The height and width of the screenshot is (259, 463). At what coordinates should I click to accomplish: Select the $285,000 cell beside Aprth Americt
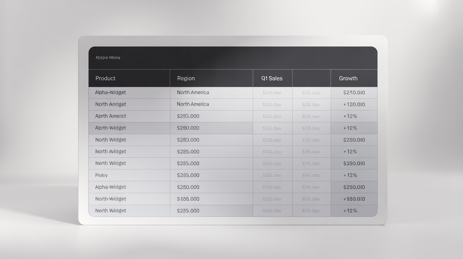[188, 116]
